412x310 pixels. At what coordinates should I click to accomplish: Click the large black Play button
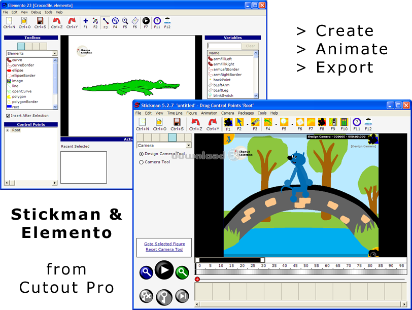pyautogui.click(x=164, y=270)
